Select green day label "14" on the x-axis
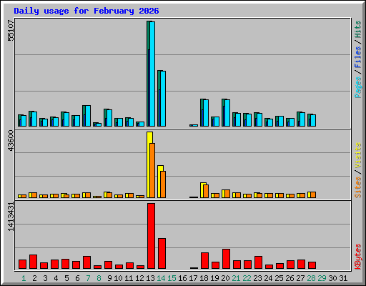The height and width of the screenshot is (286, 366). click(161, 278)
